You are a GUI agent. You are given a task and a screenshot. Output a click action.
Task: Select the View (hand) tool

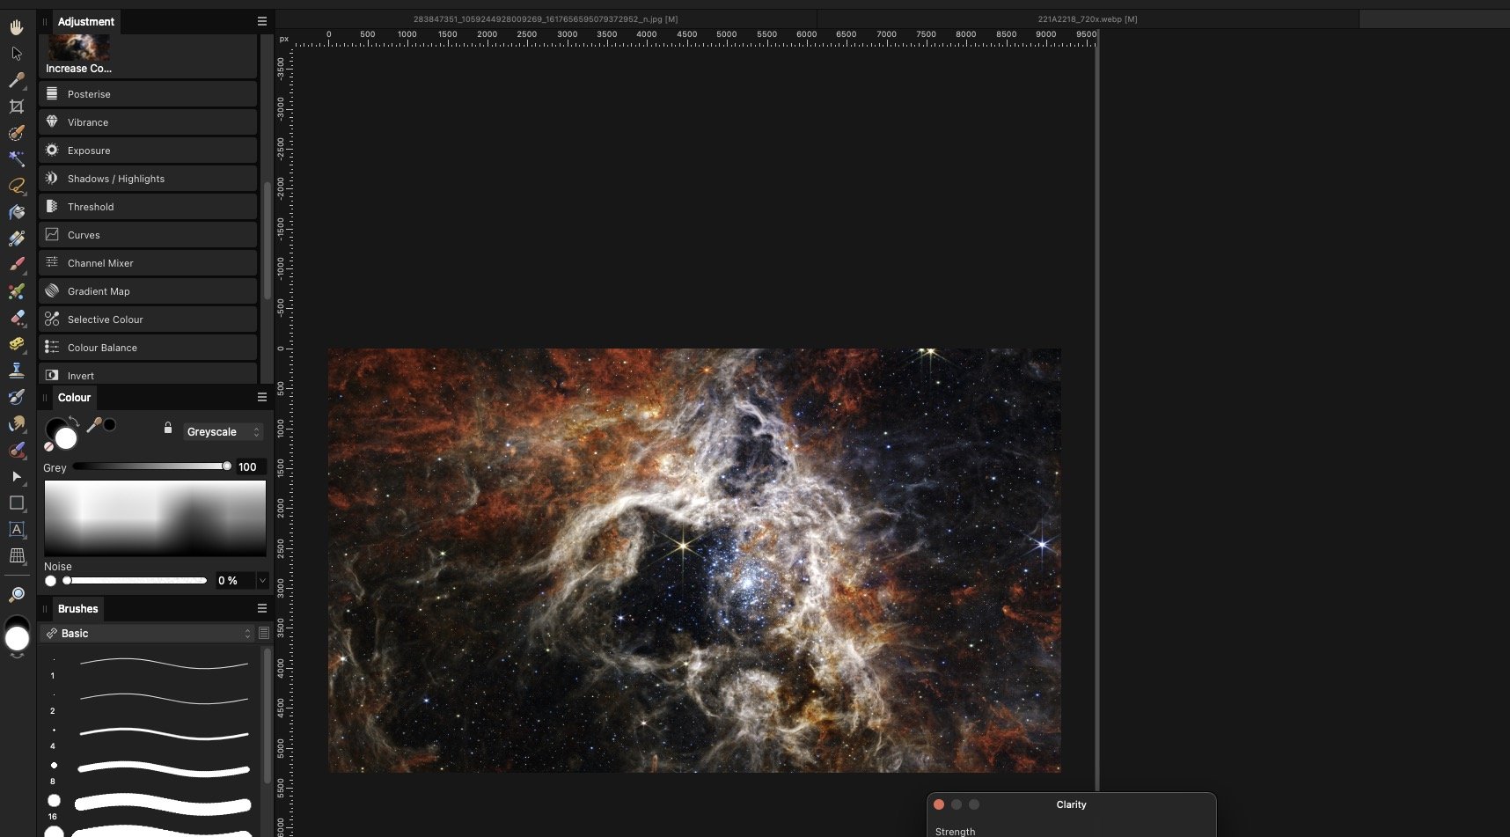17,27
